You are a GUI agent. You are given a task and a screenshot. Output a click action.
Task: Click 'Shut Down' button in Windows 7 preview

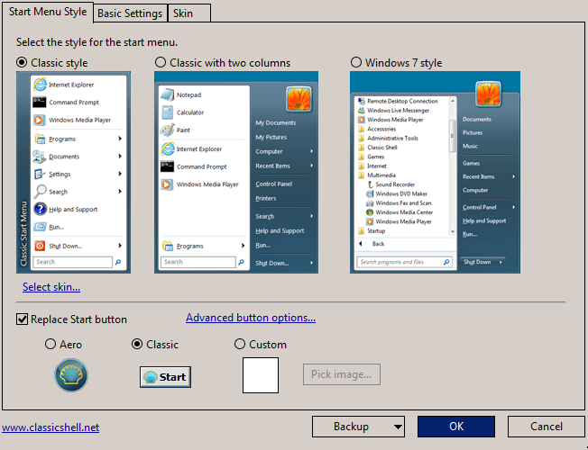pyautogui.click(x=477, y=262)
